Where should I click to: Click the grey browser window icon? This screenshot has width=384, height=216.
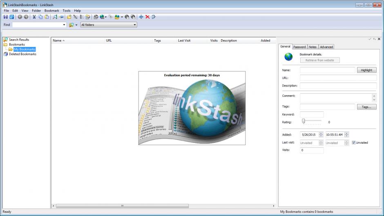tap(96, 17)
